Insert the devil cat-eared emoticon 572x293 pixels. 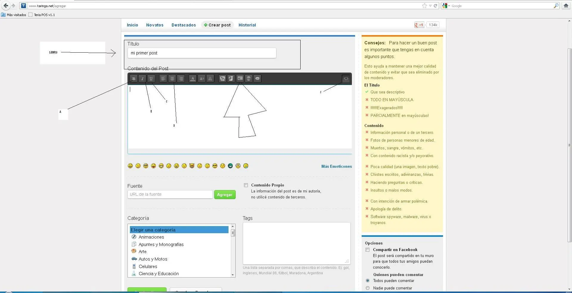click(x=192, y=166)
